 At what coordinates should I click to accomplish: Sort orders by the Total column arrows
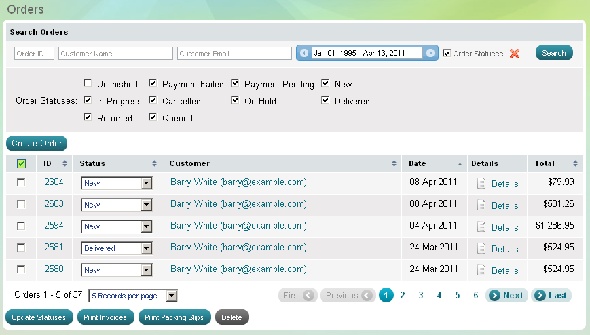coord(576,163)
